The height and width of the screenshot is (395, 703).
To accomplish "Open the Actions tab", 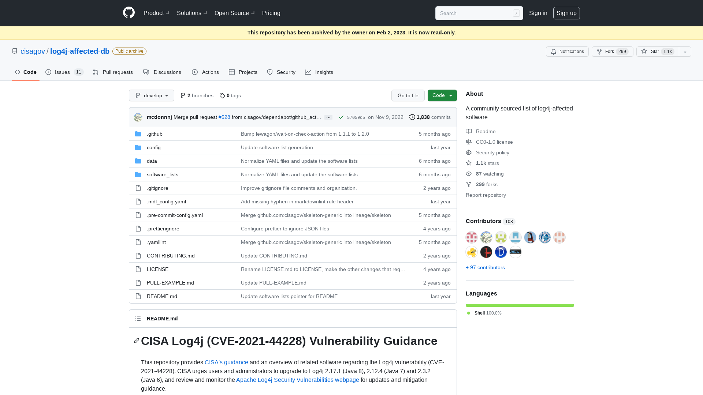I will click(205, 72).
